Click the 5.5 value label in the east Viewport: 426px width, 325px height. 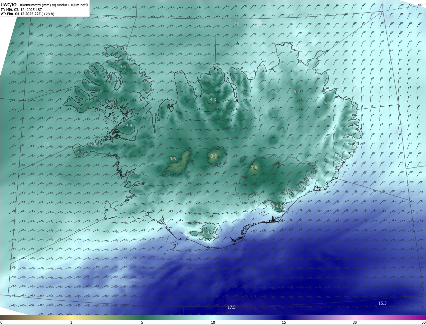(326, 103)
